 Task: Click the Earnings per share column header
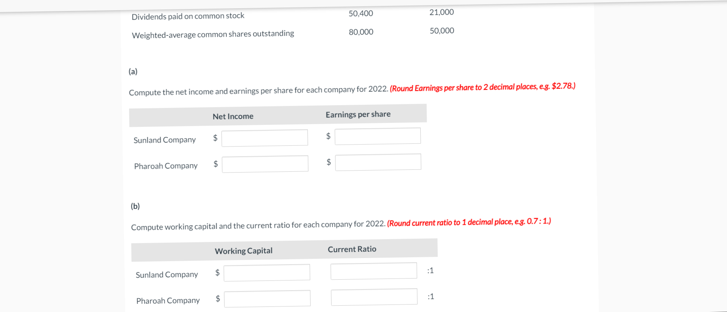click(x=358, y=114)
